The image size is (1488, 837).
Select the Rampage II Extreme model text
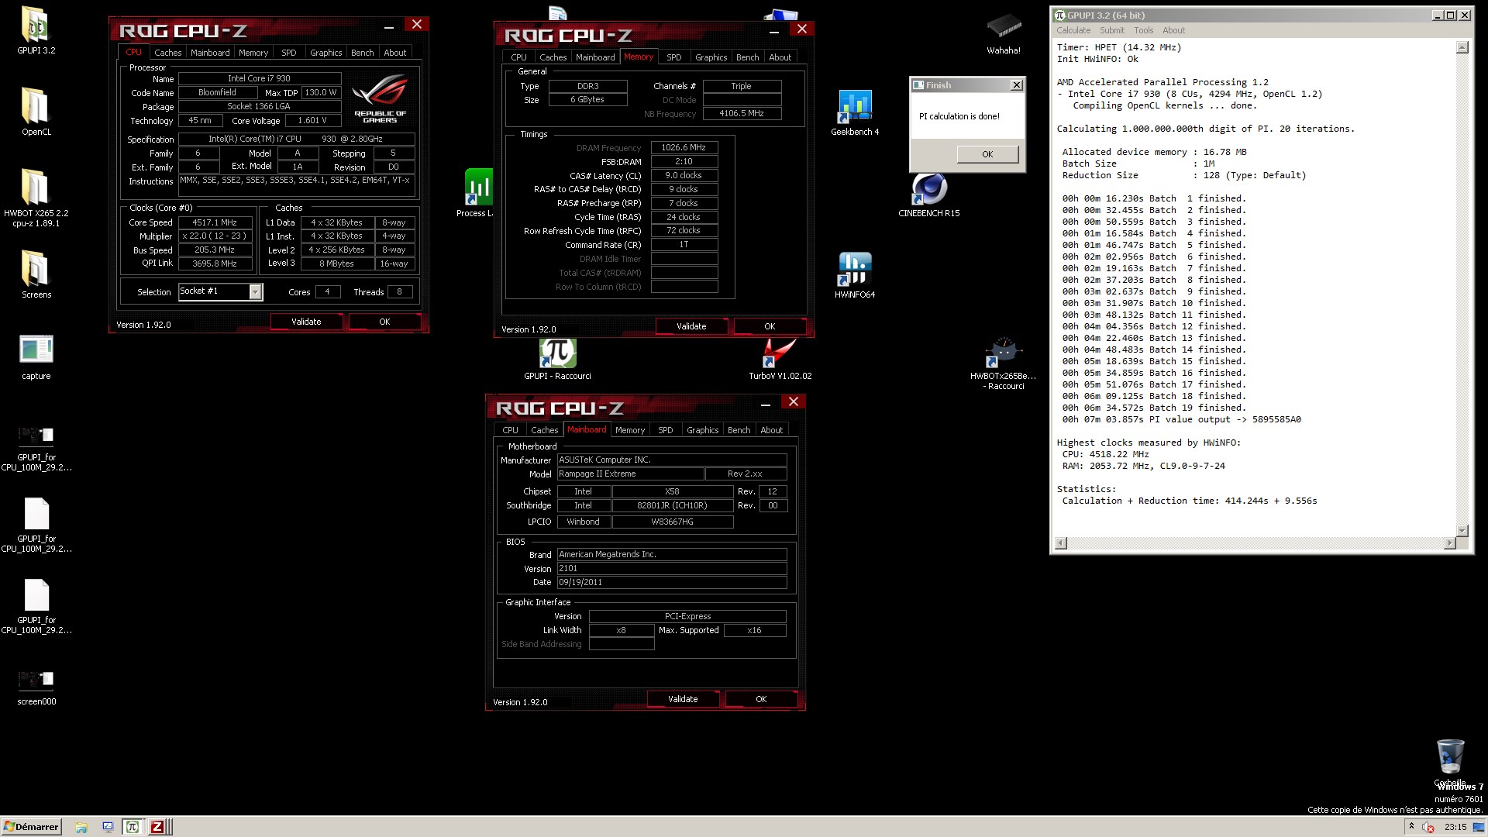(x=630, y=474)
